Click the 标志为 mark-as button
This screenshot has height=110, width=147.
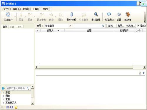tap(131, 26)
